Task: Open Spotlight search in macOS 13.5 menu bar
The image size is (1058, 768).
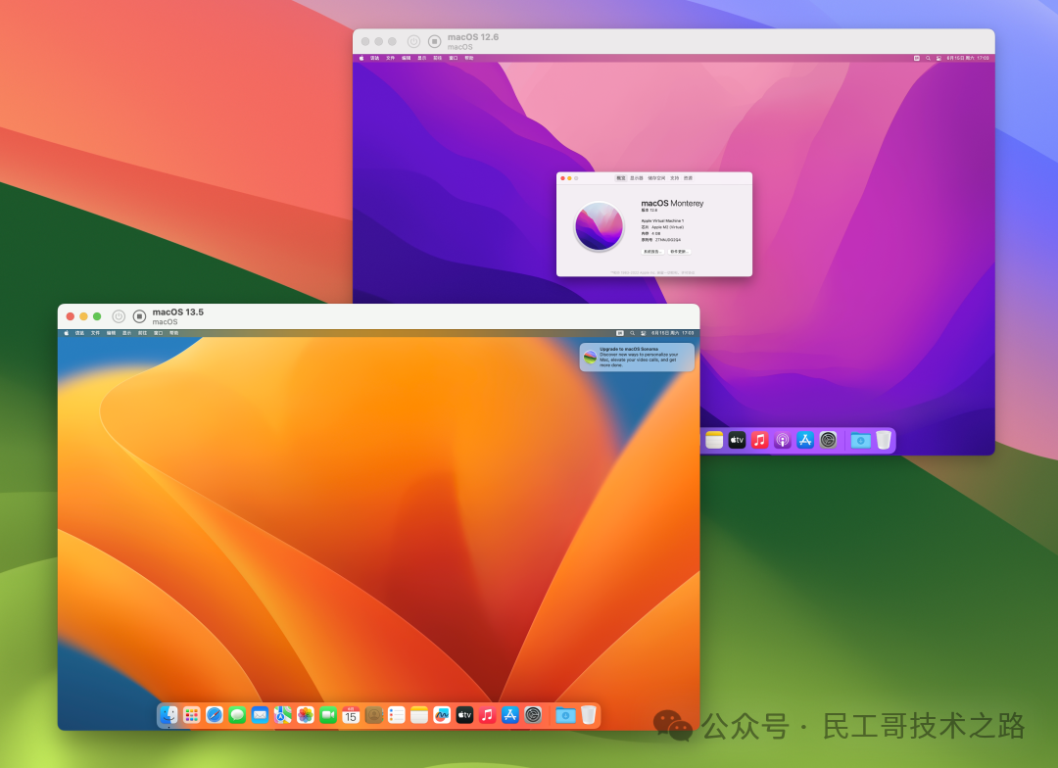Action: [632, 333]
